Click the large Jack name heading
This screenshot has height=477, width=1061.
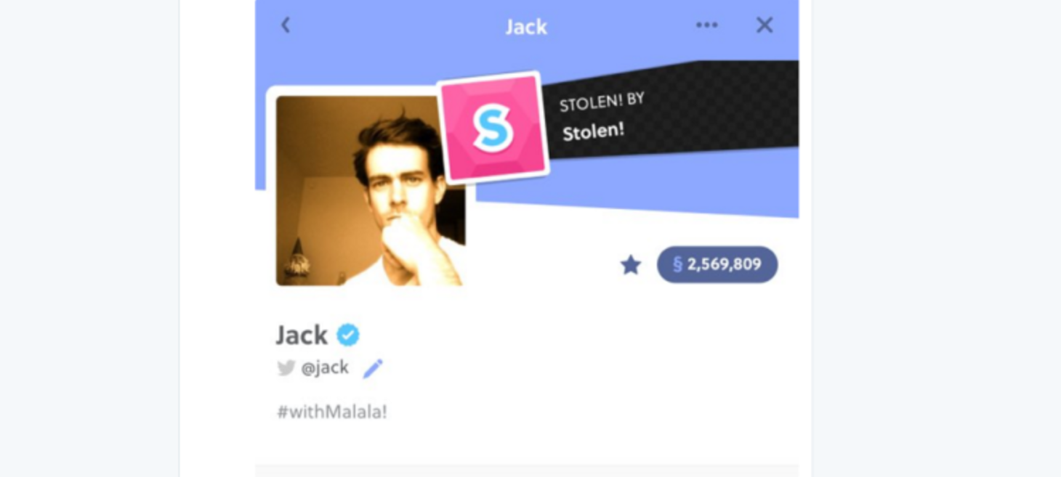pyautogui.click(x=302, y=335)
